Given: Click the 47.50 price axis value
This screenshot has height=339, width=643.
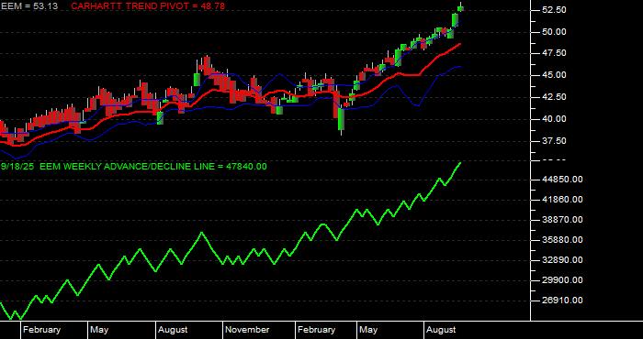Looking at the screenshot, I should (x=554, y=53).
